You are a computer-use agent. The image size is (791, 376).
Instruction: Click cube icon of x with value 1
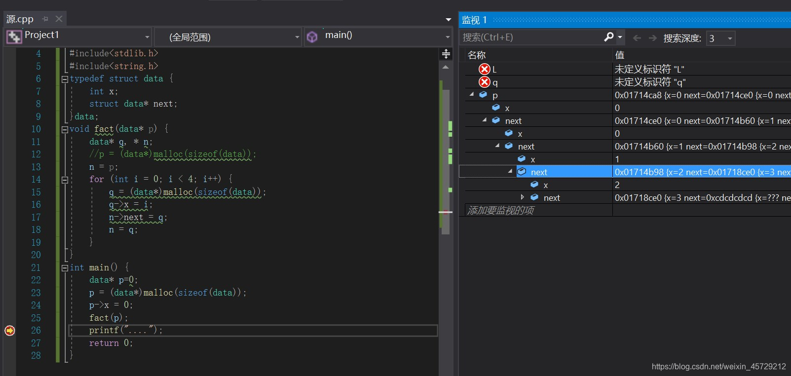pos(522,159)
